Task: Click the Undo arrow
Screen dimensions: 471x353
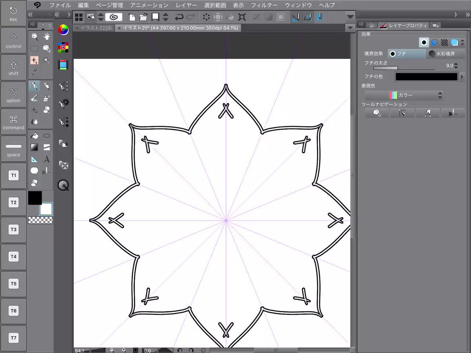Action: (x=179, y=17)
